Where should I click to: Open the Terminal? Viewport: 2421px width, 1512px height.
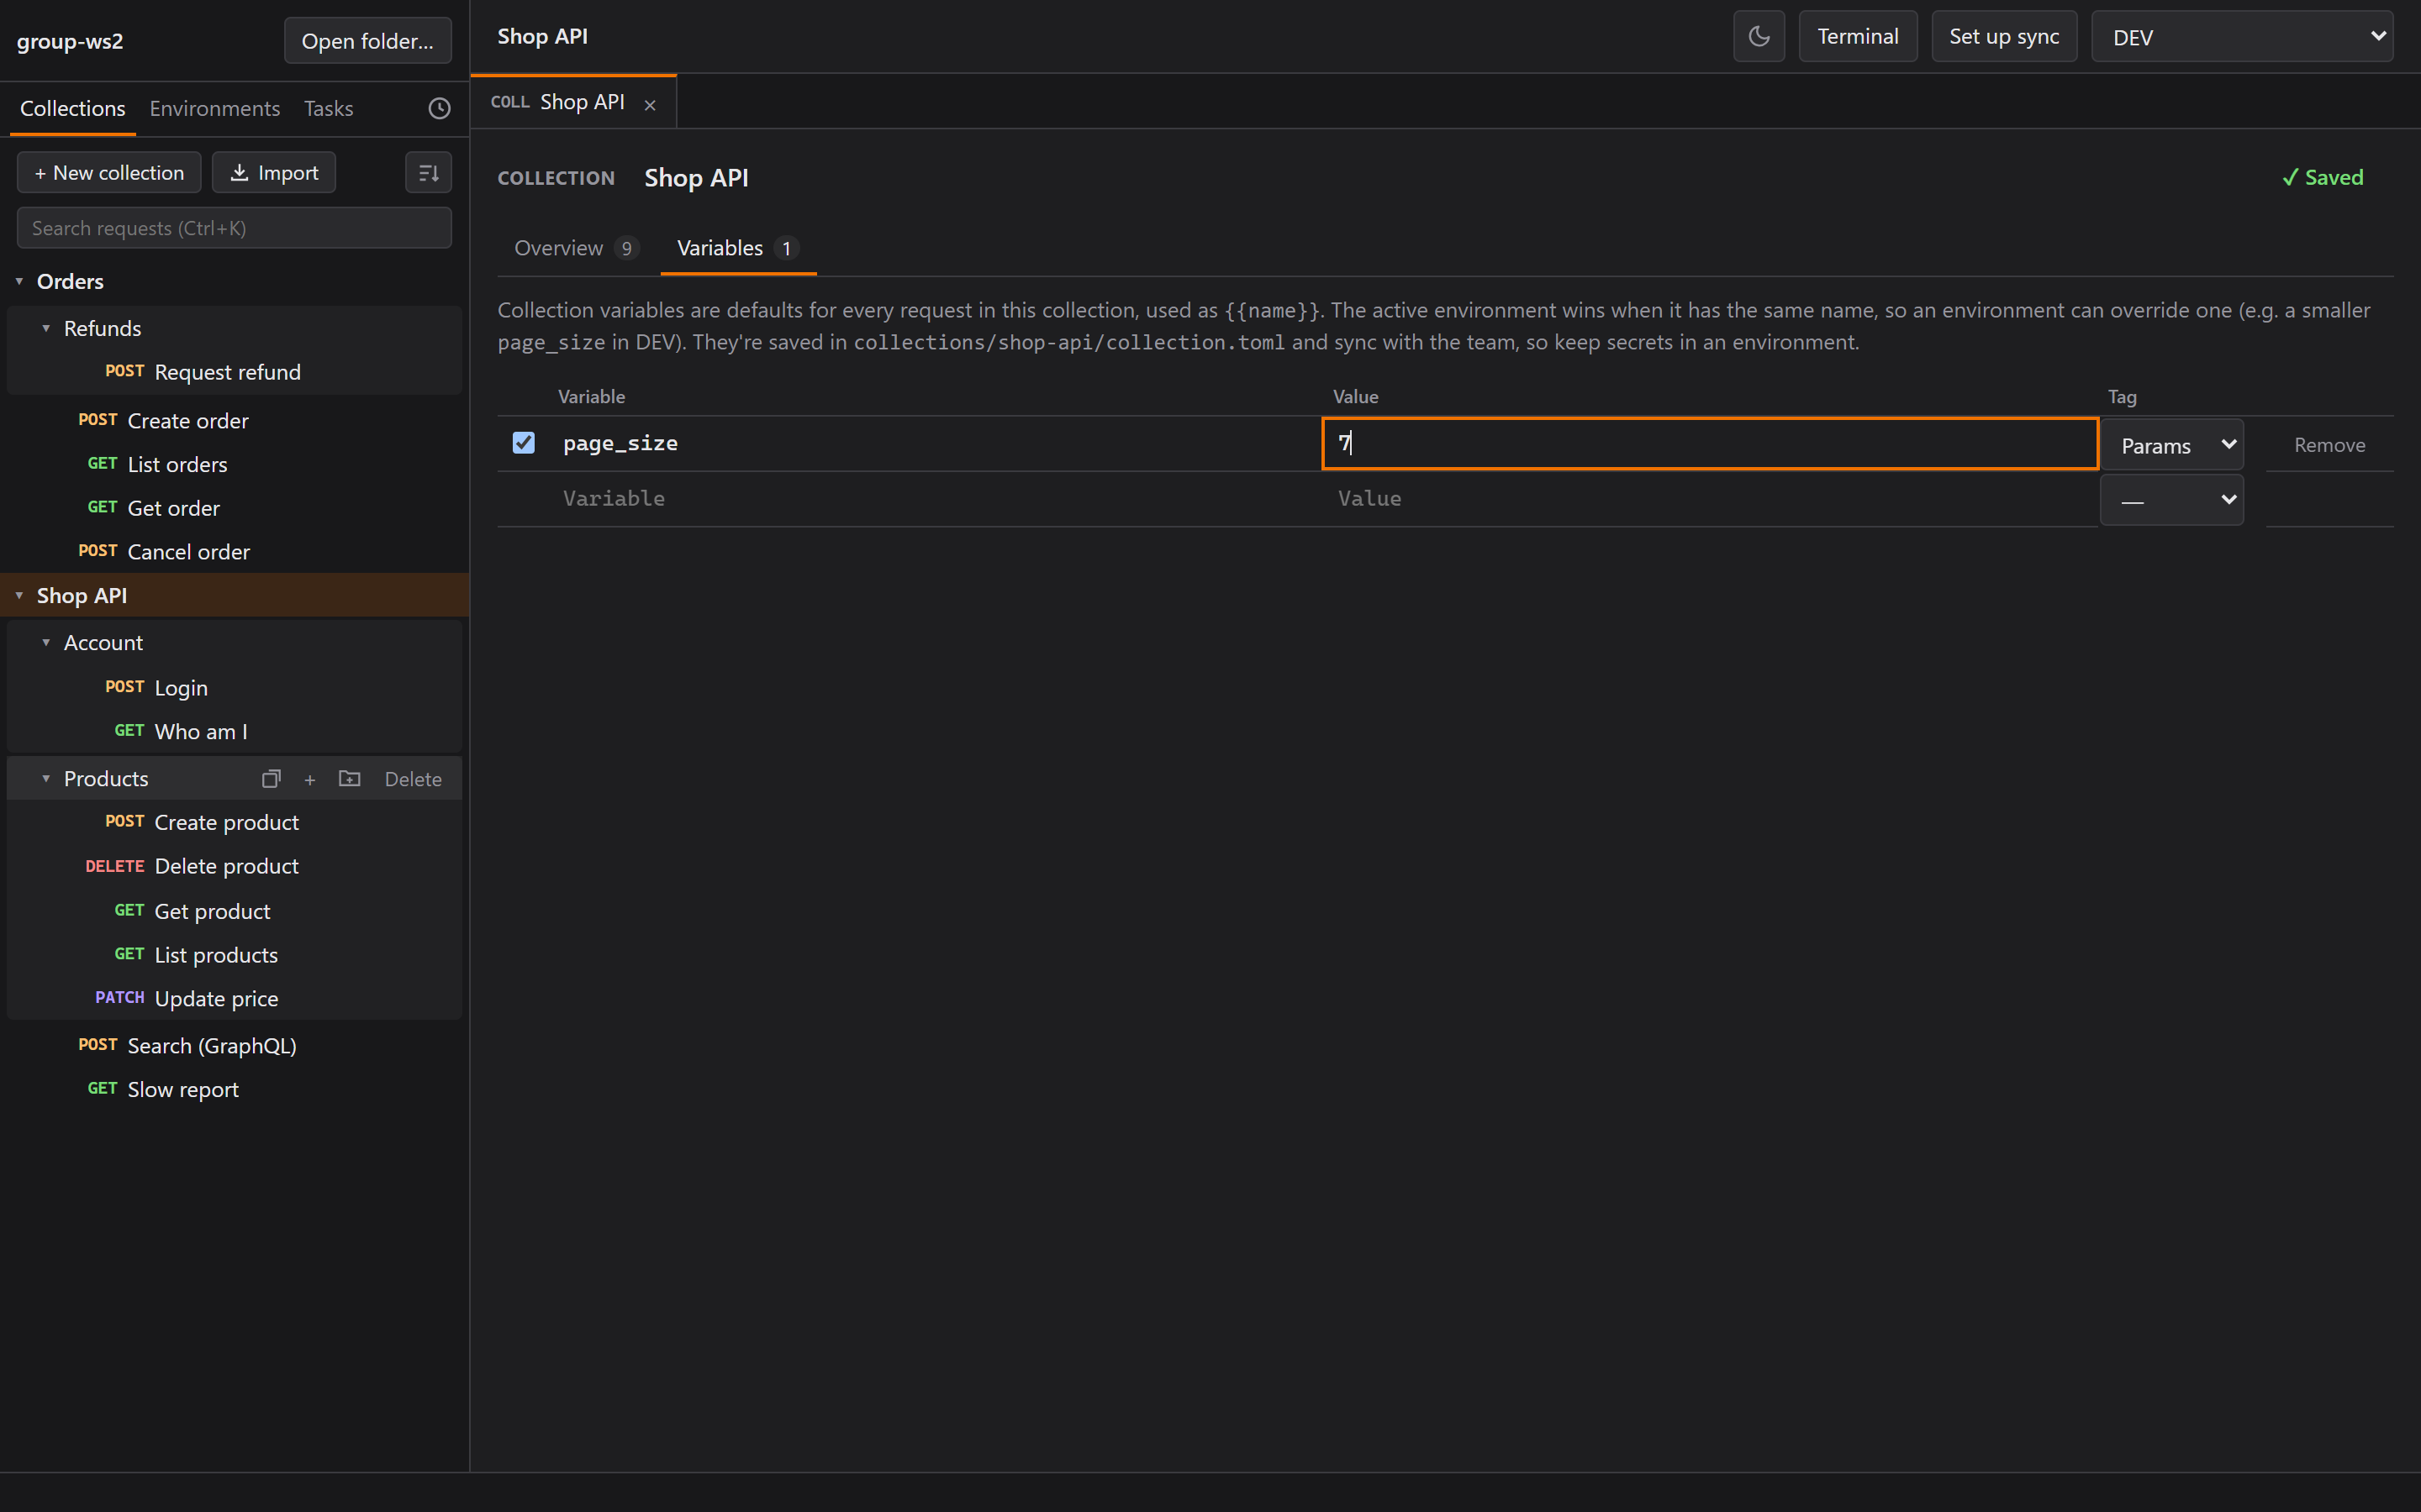click(1858, 37)
